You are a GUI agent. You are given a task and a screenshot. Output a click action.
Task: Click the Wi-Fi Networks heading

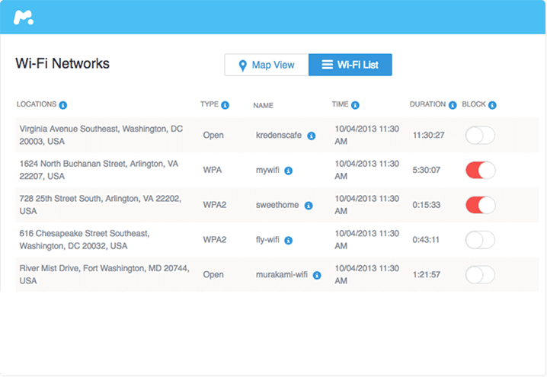(62, 63)
